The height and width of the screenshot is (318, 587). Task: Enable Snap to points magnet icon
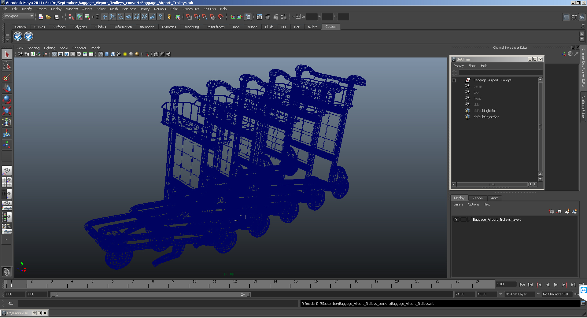coord(205,17)
